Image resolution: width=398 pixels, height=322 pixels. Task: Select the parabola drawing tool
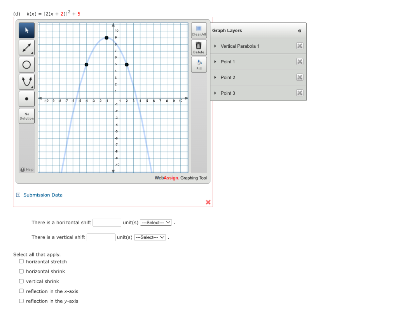[x=26, y=82]
